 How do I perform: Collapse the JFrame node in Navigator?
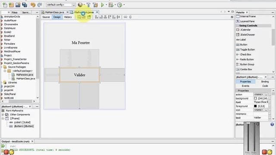tap(3, 118)
